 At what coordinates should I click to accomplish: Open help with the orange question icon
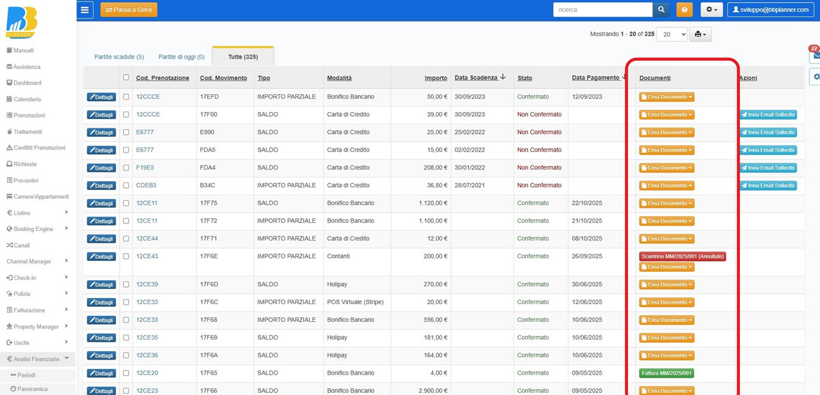point(684,10)
